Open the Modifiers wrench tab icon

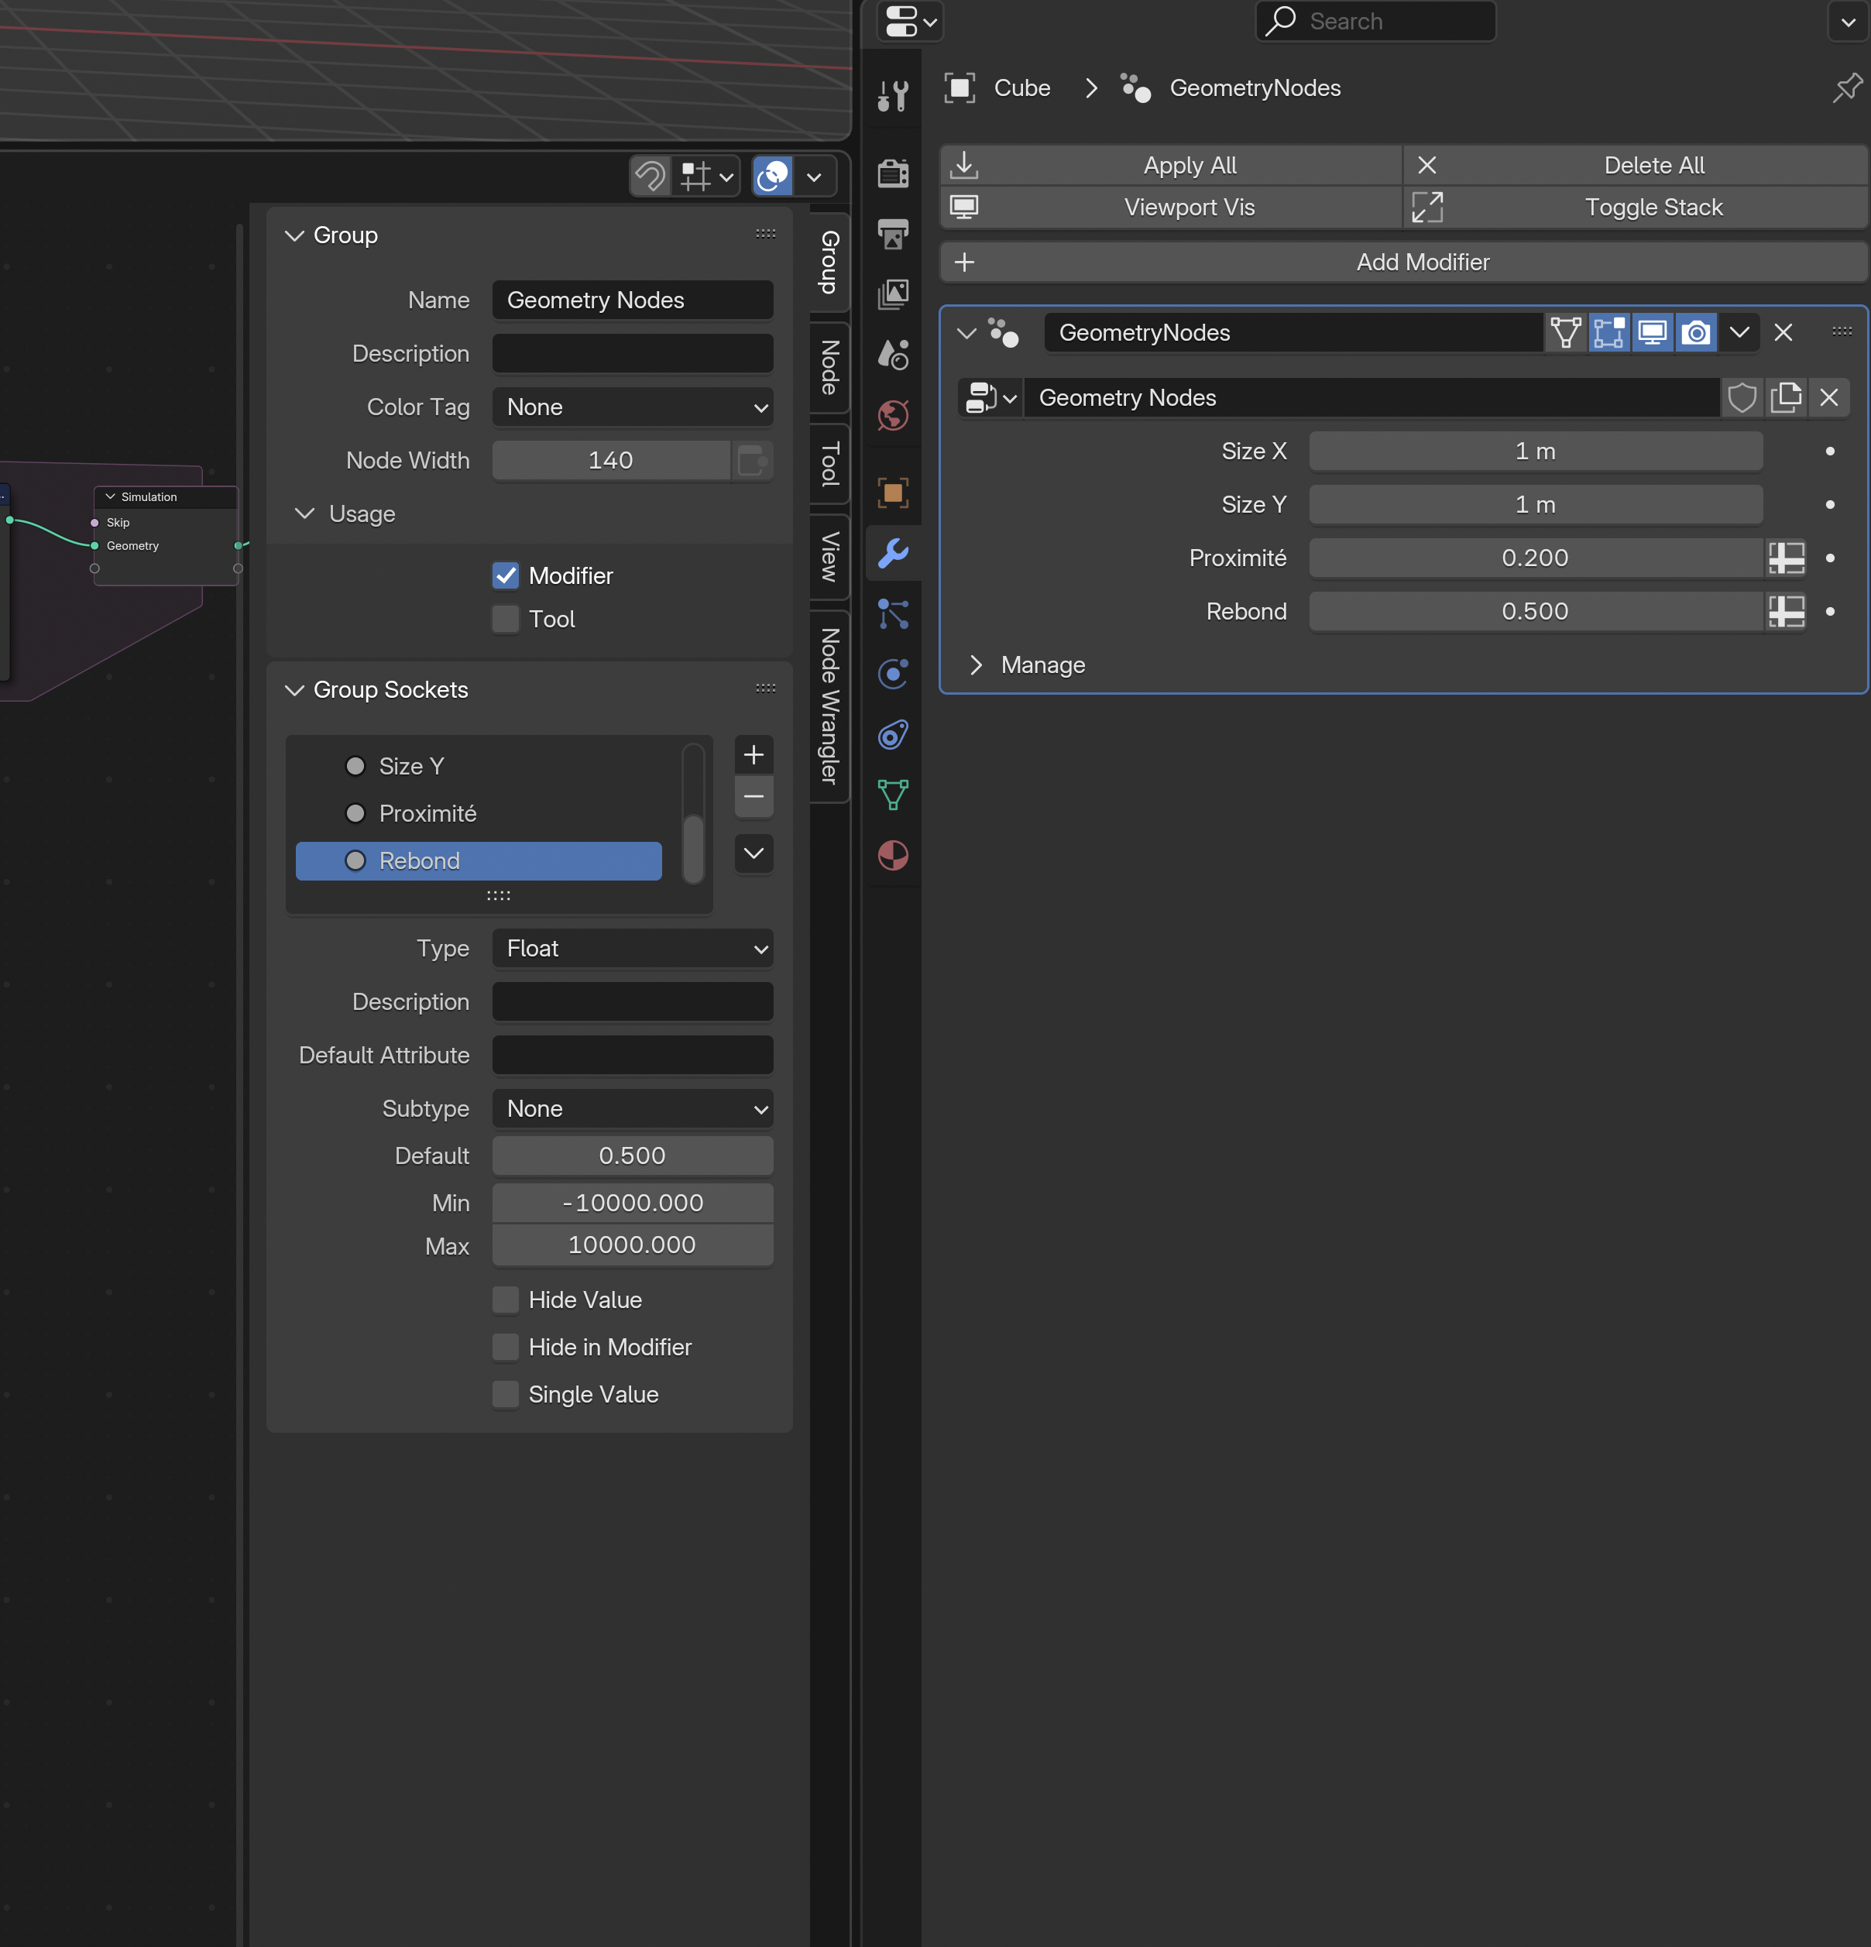(893, 553)
